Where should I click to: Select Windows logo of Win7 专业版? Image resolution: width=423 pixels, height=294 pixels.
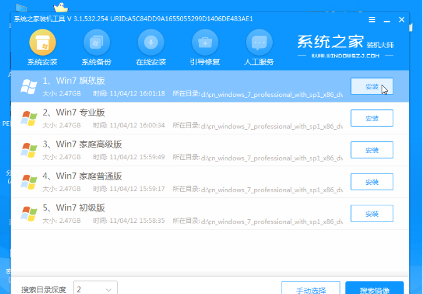tap(29, 119)
